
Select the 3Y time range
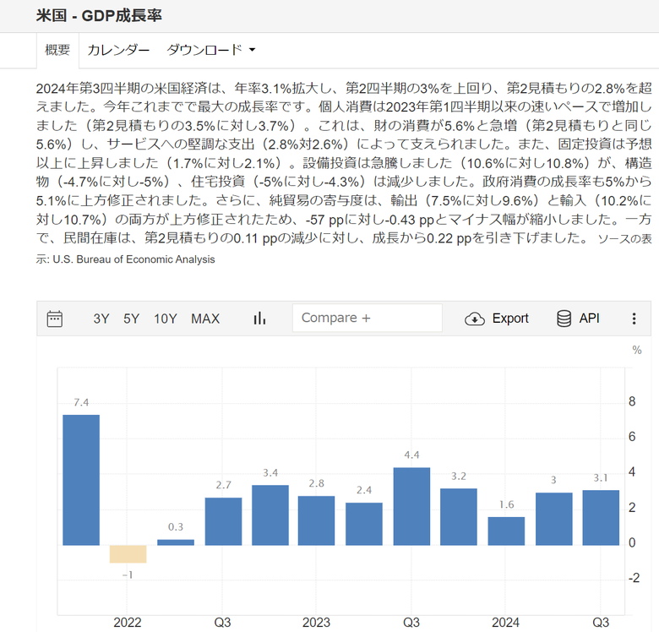point(101,319)
